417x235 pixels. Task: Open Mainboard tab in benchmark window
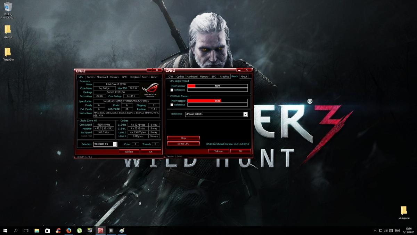[x=192, y=77]
